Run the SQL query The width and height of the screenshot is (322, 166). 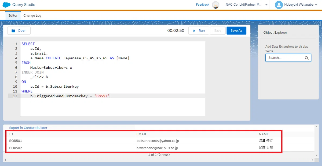point(199,30)
